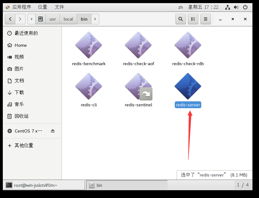
Task: Open the 文档 documents folder in sidebar
Action: click(x=32, y=81)
